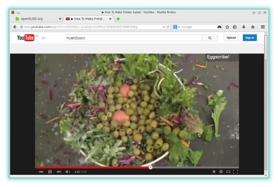Toggle theater mode player size

(x=228, y=172)
